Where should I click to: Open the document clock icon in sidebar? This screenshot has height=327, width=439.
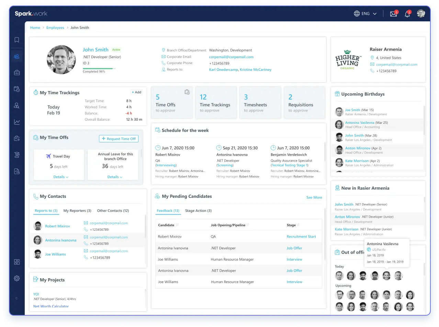coord(16,171)
